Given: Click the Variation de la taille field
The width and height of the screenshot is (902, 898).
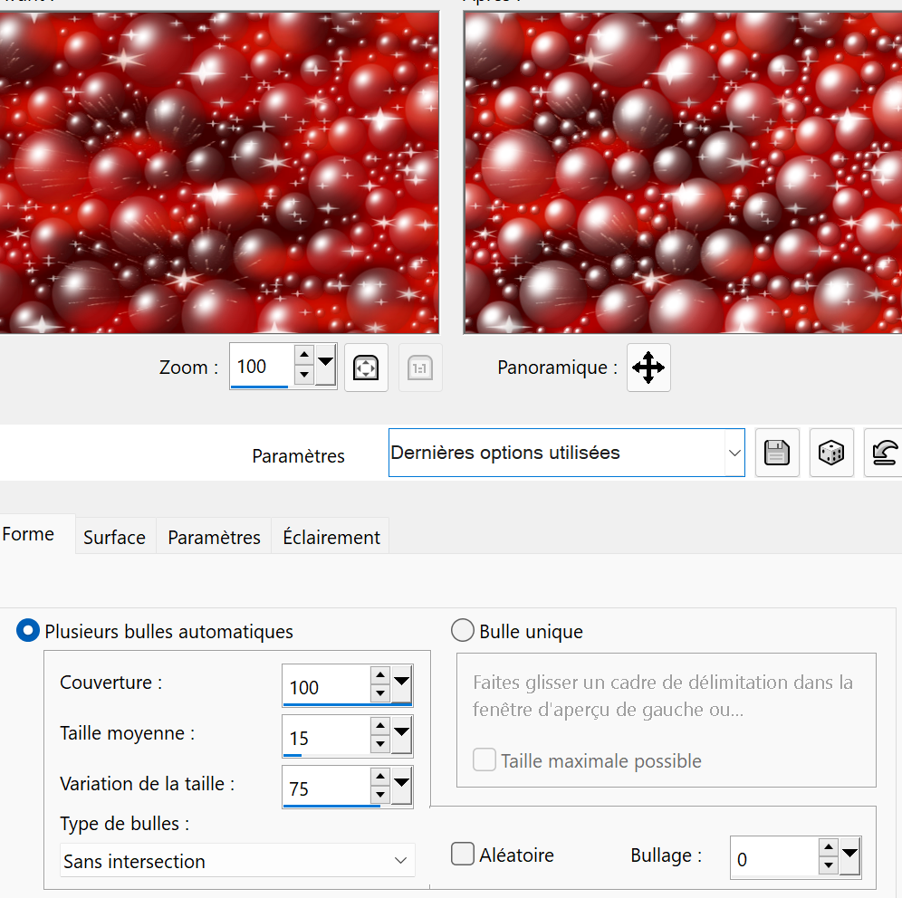Looking at the screenshot, I should 326,788.
